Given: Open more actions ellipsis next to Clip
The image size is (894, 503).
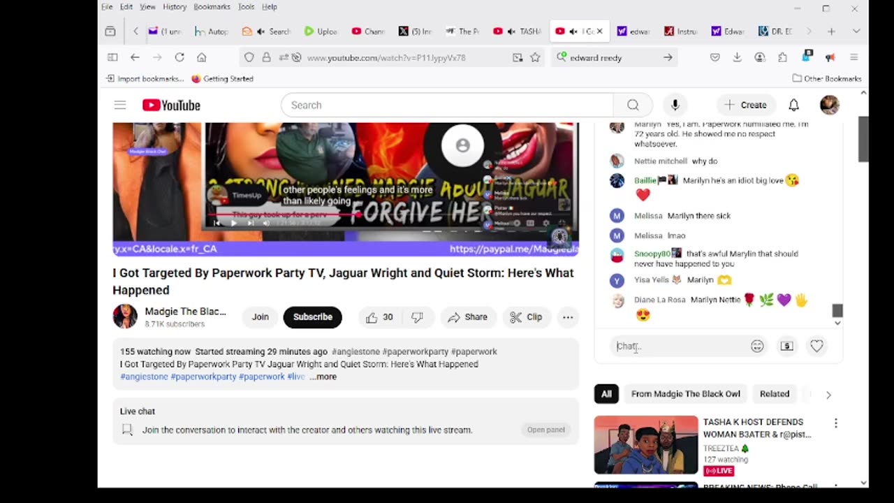Looking at the screenshot, I should (568, 317).
